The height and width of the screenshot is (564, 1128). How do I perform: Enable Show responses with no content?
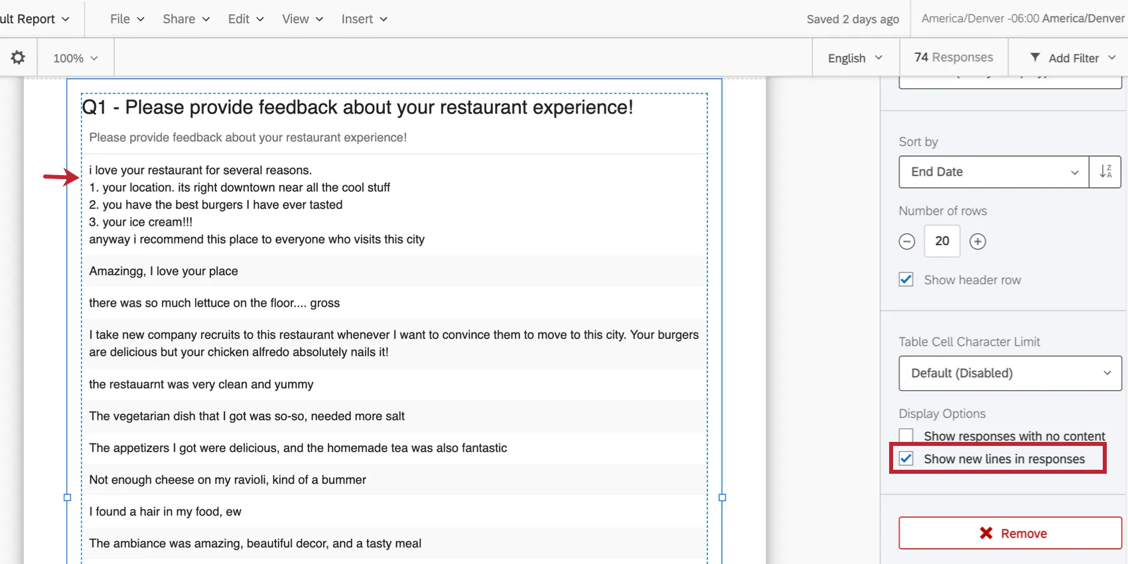pos(906,436)
